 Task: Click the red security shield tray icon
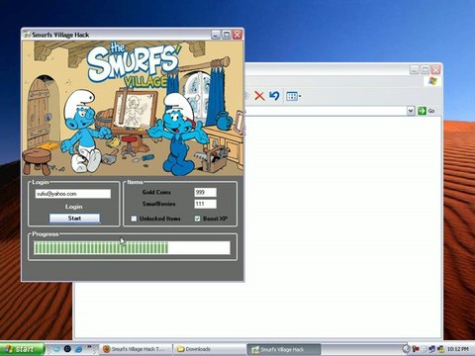(x=416, y=349)
